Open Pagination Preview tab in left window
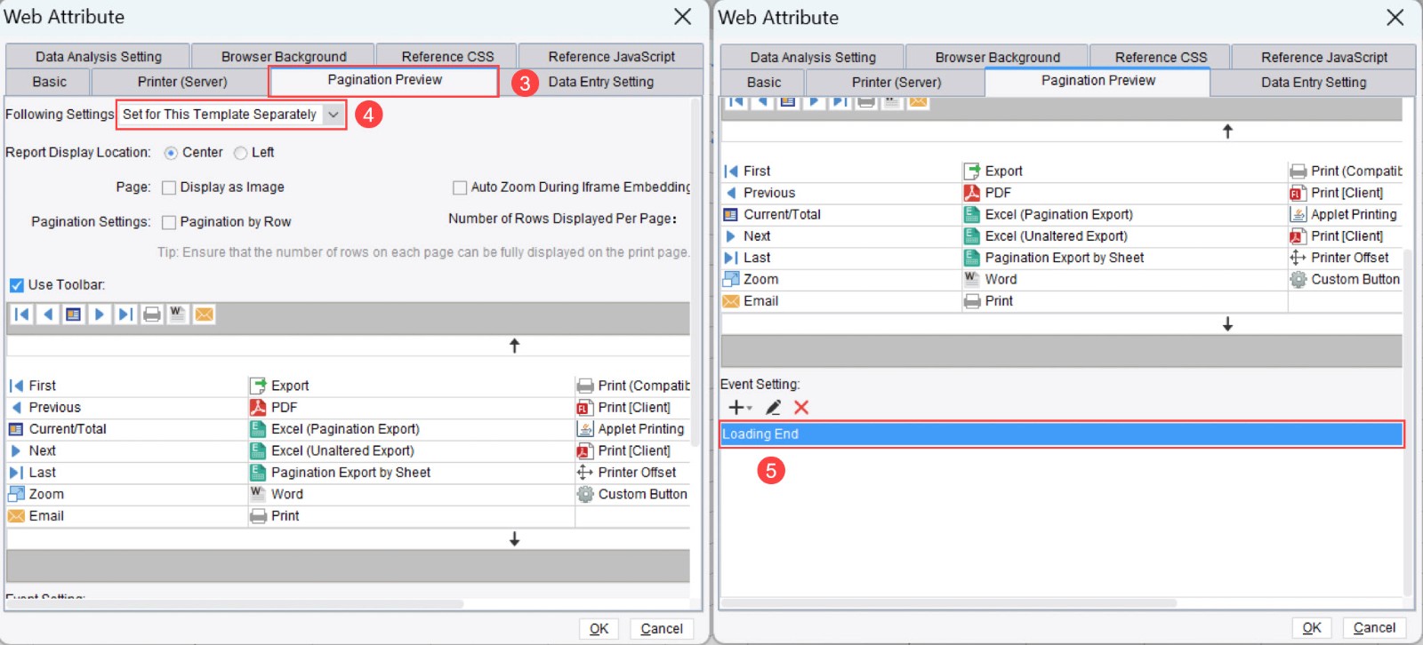Screen dimensions: 1423x645 tap(384, 80)
